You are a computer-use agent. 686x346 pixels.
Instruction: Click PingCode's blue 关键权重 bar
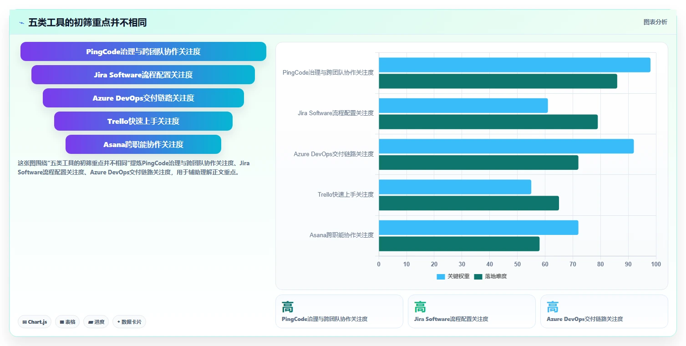[x=514, y=65]
